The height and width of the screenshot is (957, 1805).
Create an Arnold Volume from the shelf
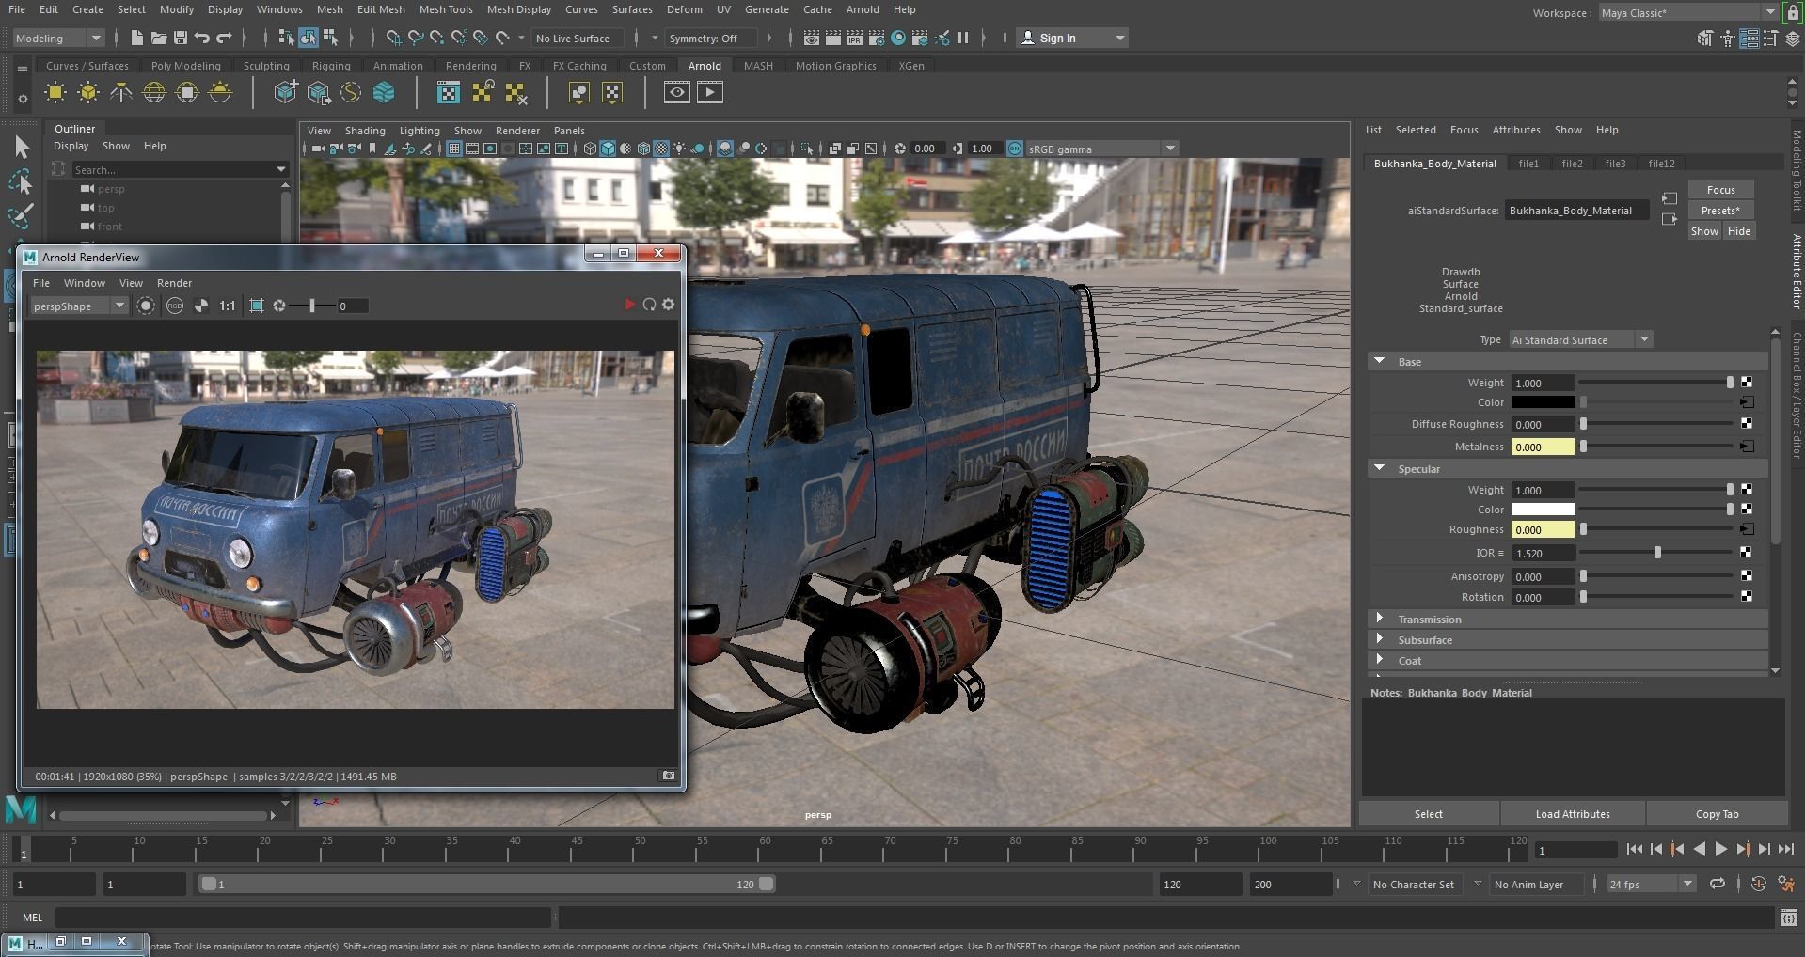[x=384, y=92]
